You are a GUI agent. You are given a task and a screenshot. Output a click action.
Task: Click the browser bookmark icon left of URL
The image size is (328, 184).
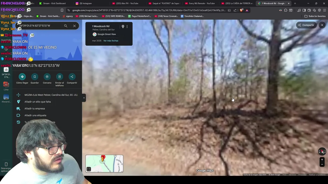(x=62, y=10)
